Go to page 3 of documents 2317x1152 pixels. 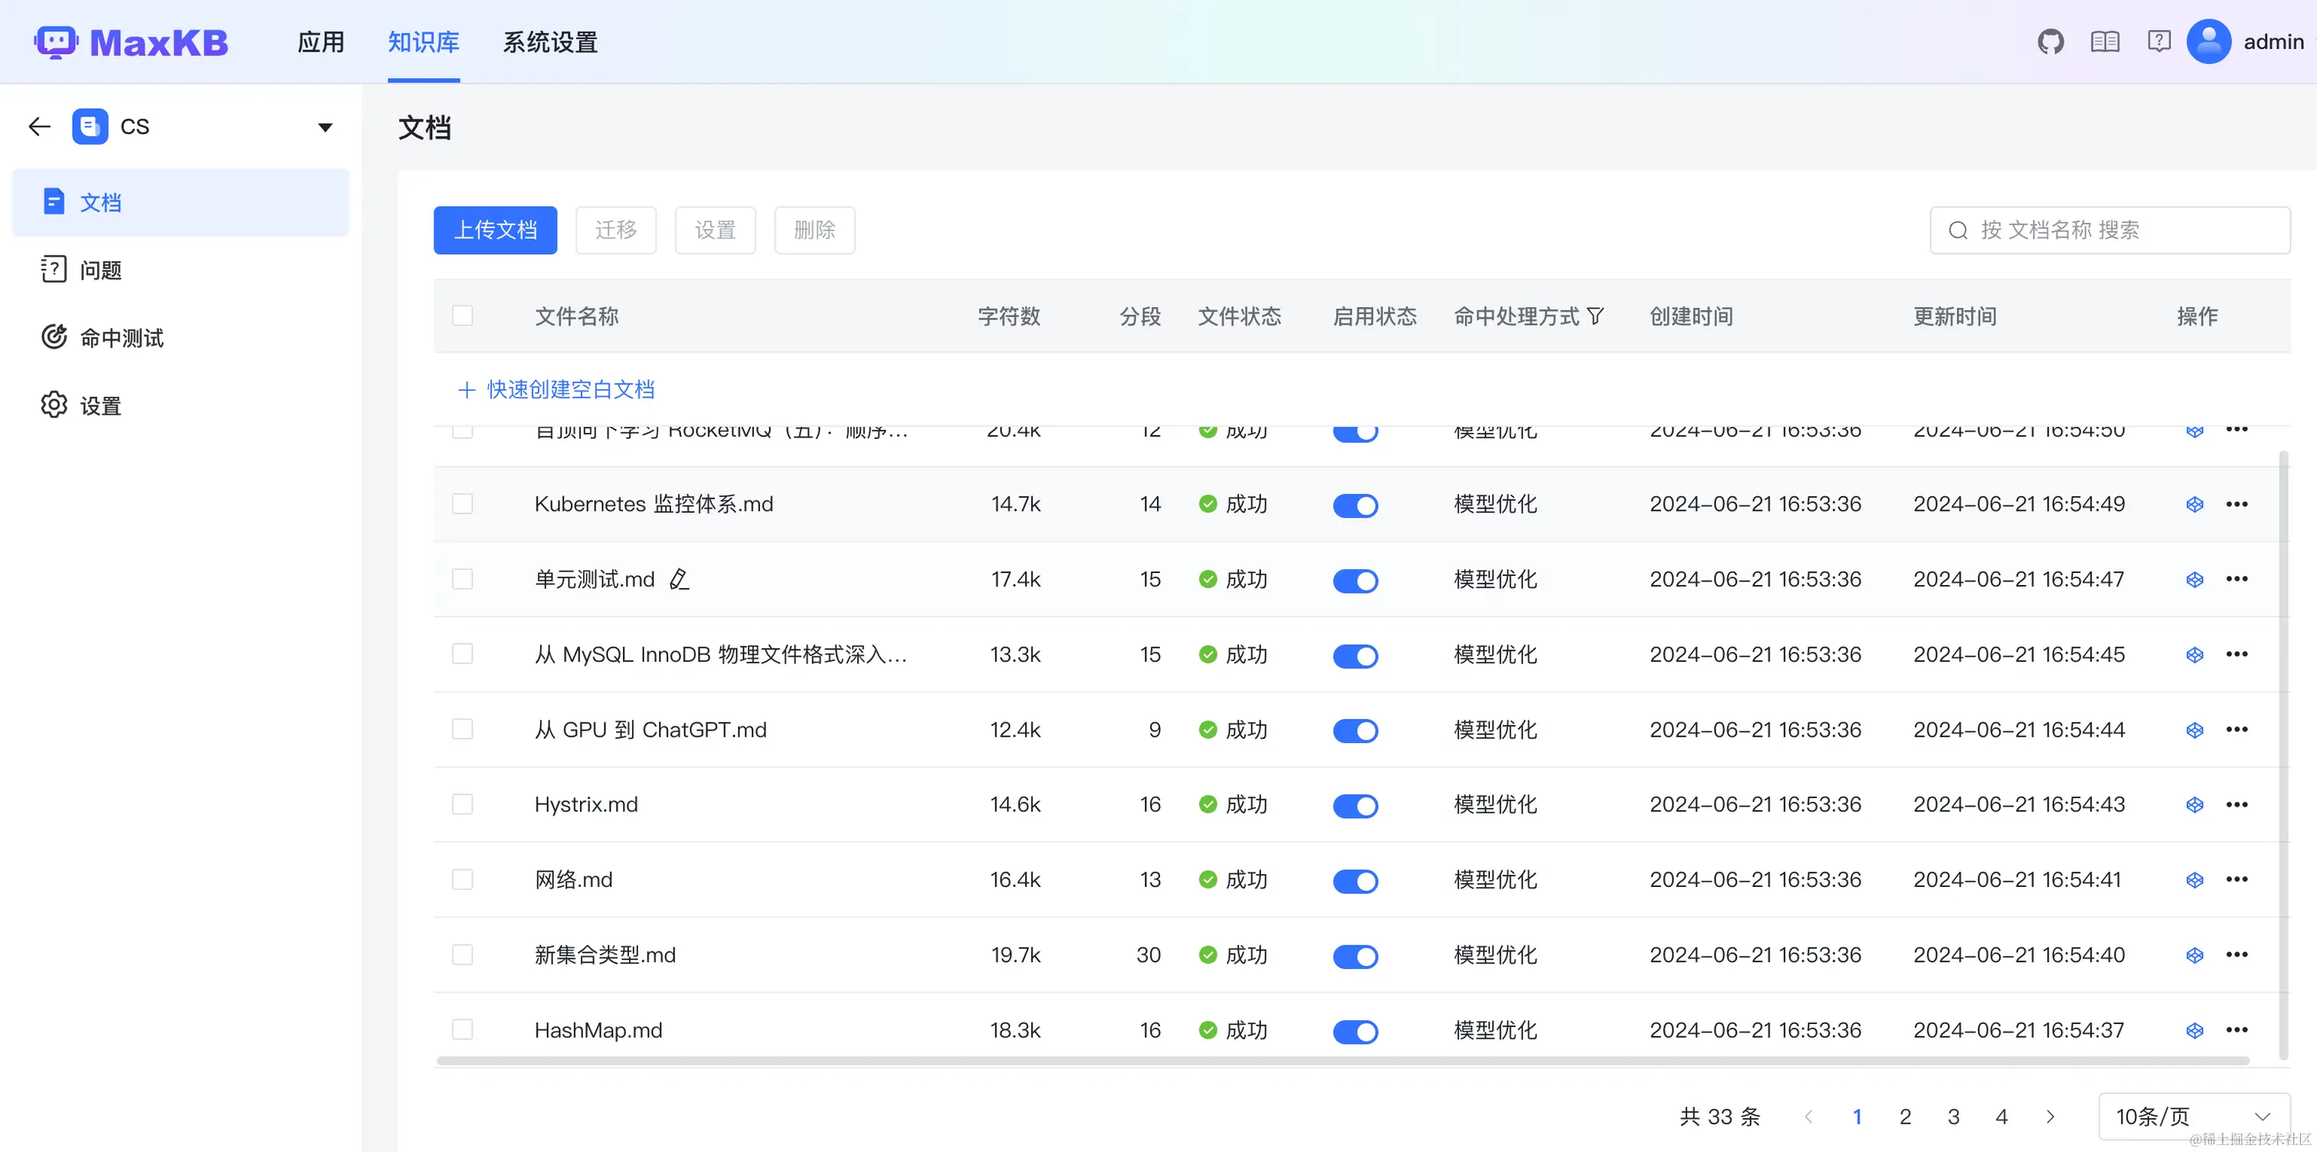click(x=1953, y=1116)
